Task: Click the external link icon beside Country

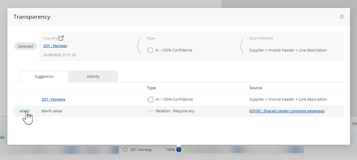Action: (x=61, y=38)
